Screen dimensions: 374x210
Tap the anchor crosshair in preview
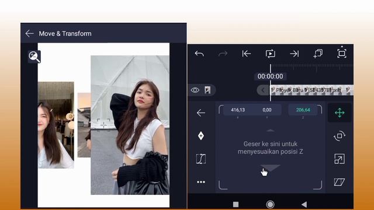pos(103,124)
